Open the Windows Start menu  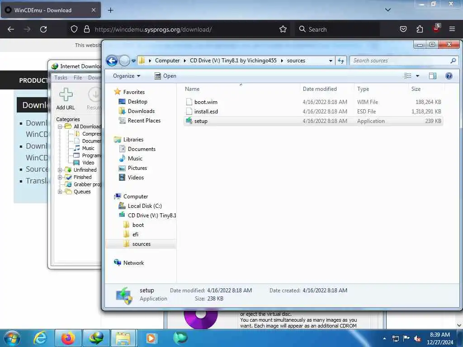[x=12, y=338]
